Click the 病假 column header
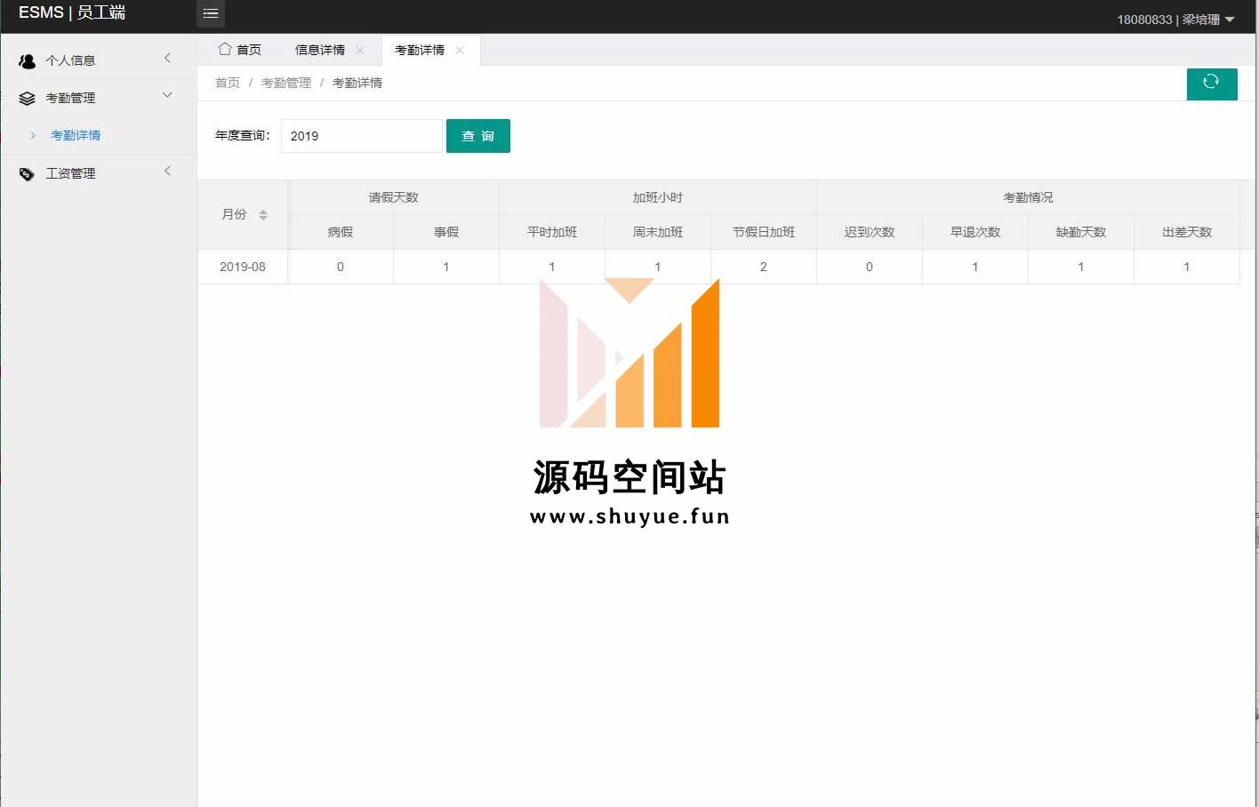 (341, 232)
